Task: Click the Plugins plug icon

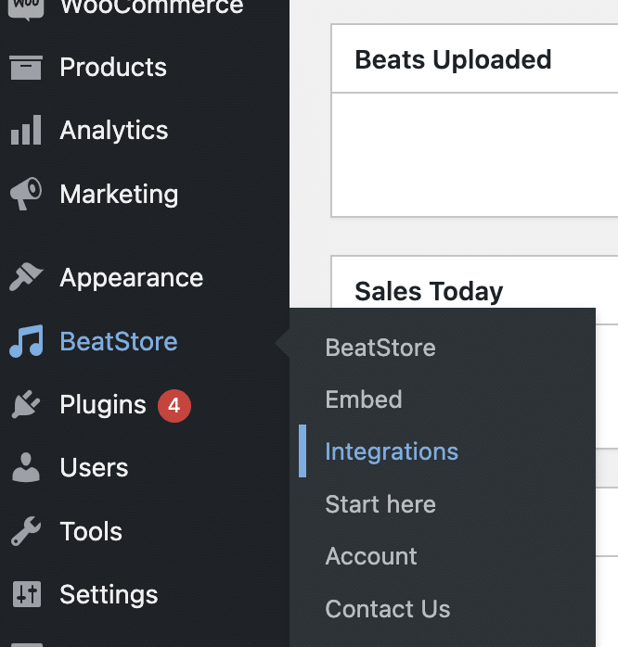Action: pyautogui.click(x=26, y=404)
